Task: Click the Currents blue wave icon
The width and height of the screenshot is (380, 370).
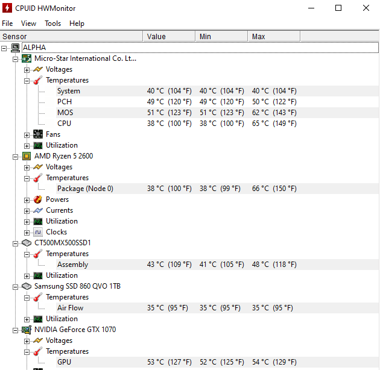Action: click(x=38, y=210)
